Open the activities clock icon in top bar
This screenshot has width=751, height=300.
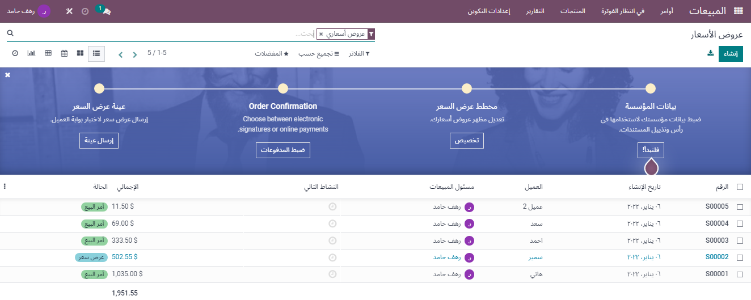point(85,11)
